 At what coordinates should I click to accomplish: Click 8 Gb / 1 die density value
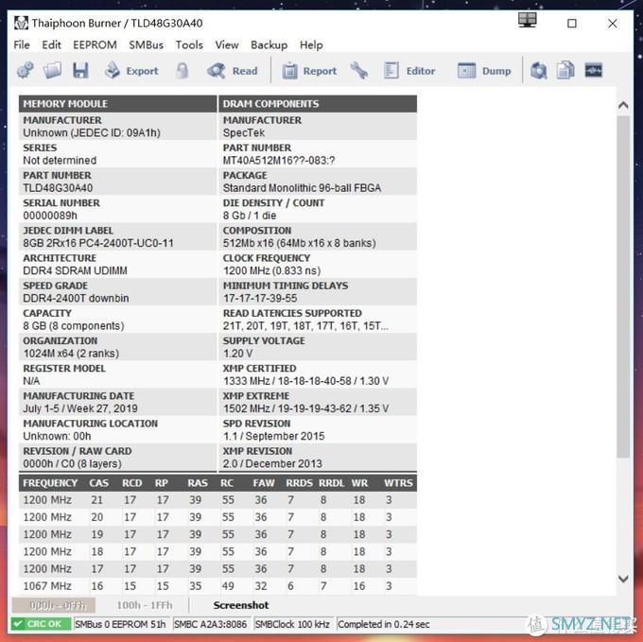250,216
